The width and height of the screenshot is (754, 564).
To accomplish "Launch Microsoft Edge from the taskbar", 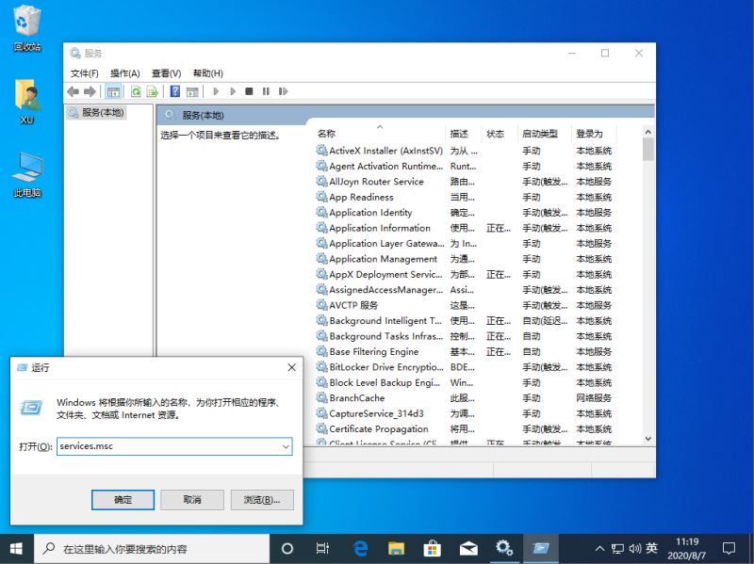I will tap(360, 547).
